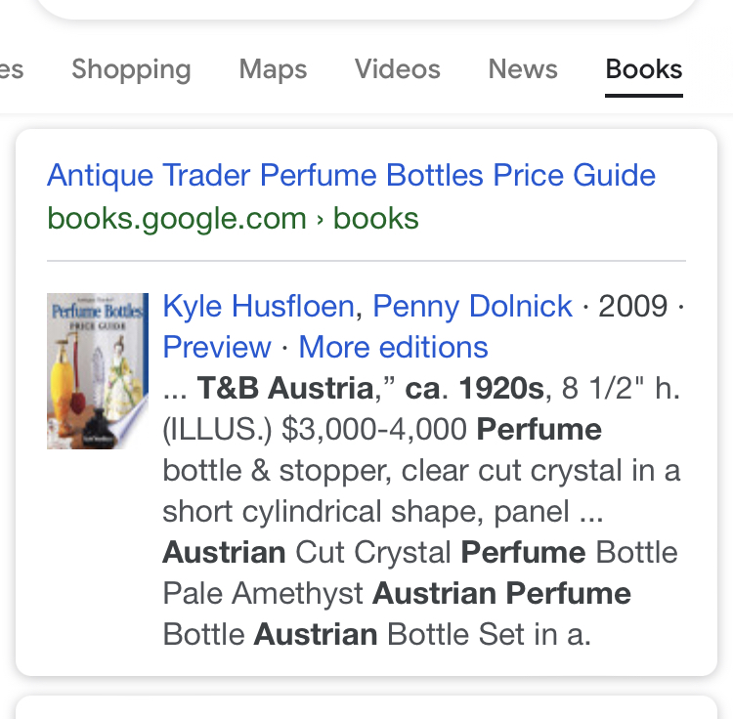This screenshot has width=733, height=719.
Task: Open the News tab
Action: 523,69
